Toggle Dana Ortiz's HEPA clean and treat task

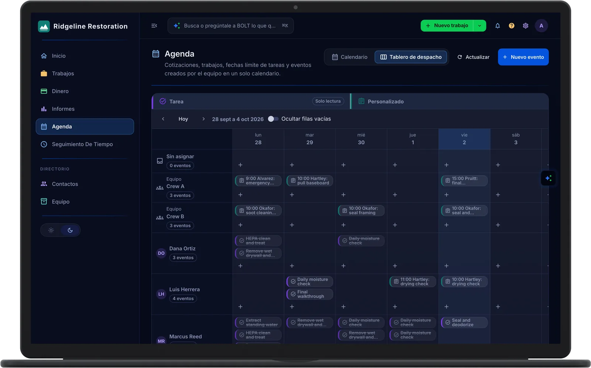click(242, 241)
